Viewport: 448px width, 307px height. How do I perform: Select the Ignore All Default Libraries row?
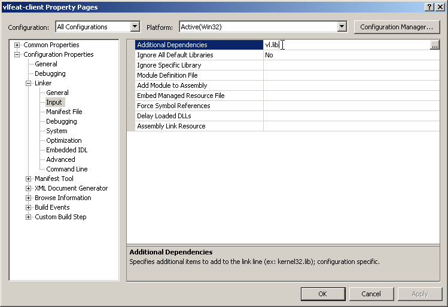175,55
